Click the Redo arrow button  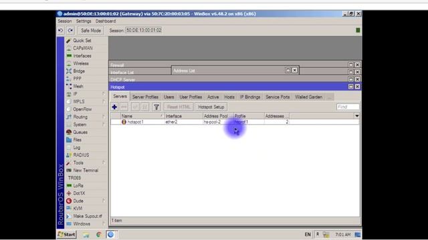coord(70,31)
